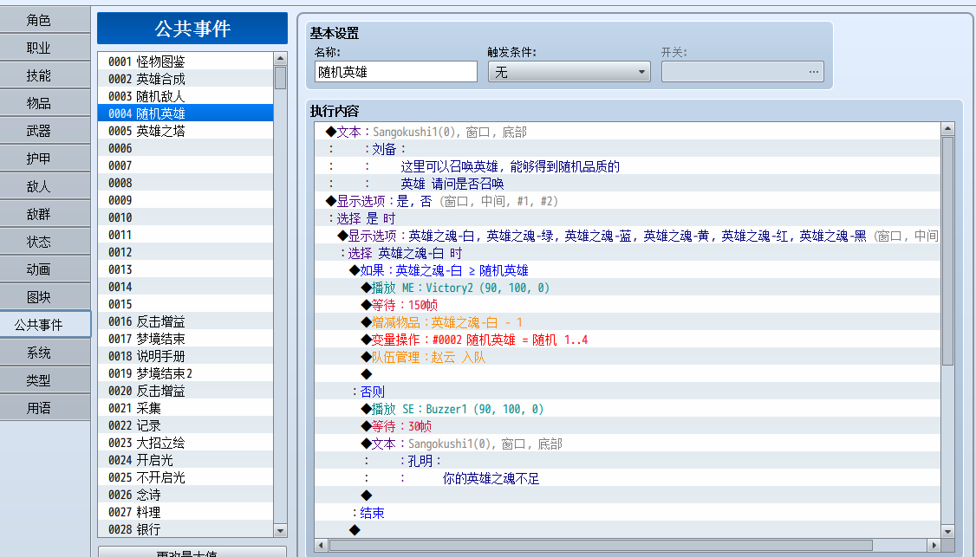Select the 等待：30帧 command
Viewport: 976px width, 557px height.
tap(628, 426)
